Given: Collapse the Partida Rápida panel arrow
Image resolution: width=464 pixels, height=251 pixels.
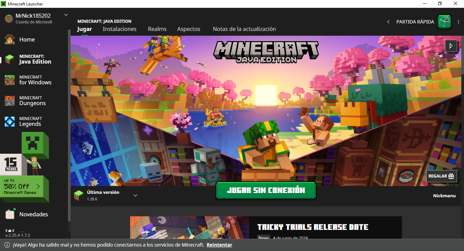Looking at the screenshot, I should pos(388,22).
